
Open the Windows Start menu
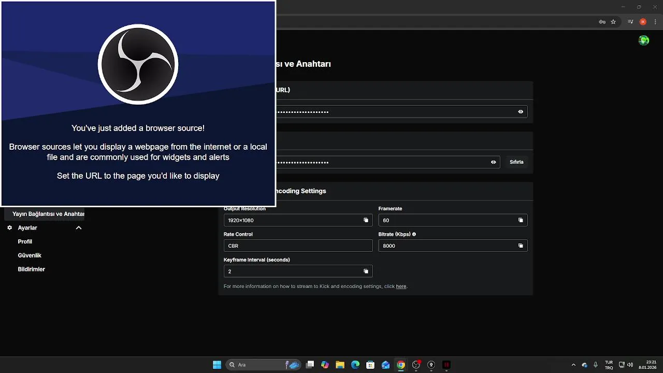click(217, 365)
